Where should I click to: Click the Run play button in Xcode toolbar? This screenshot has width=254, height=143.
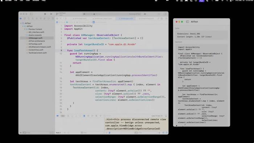point(51,14)
